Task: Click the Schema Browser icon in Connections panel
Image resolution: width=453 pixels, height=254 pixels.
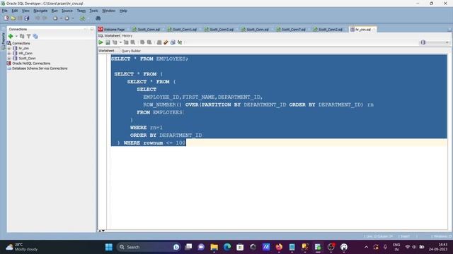Action: pyautogui.click(x=35, y=36)
